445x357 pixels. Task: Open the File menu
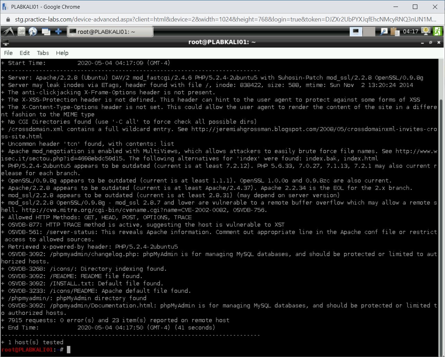(8, 53)
